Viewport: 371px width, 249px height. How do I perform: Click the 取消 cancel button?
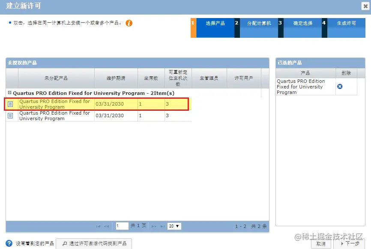pyautogui.click(x=321, y=243)
